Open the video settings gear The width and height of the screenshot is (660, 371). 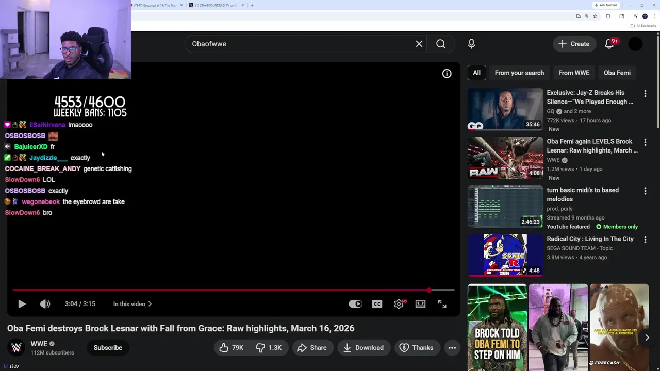399,304
